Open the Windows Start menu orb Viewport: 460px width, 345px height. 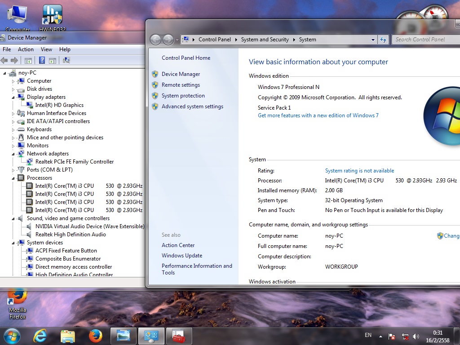[x=12, y=336]
